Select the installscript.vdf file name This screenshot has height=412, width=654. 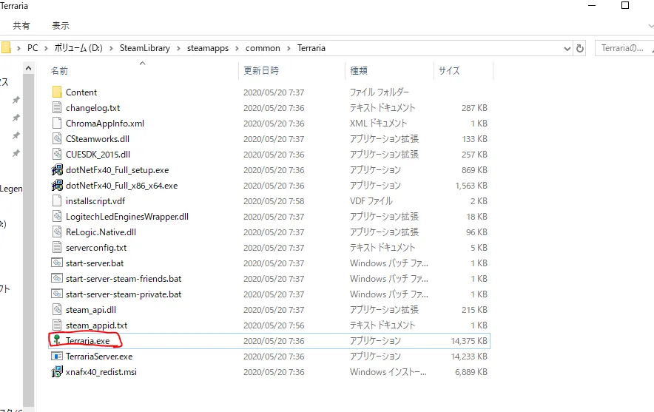tap(95, 201)
